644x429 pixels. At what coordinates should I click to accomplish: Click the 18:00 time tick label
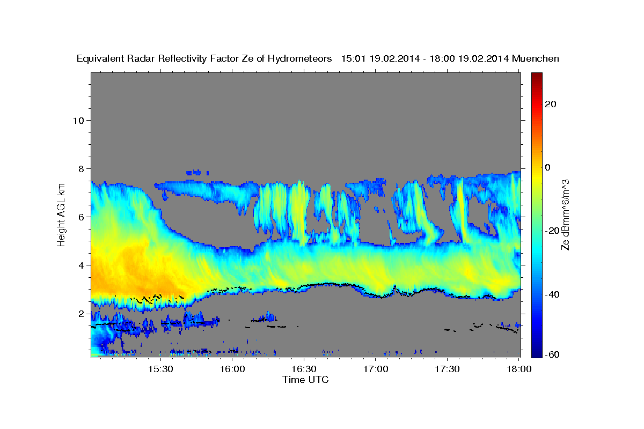click(519, 369)
